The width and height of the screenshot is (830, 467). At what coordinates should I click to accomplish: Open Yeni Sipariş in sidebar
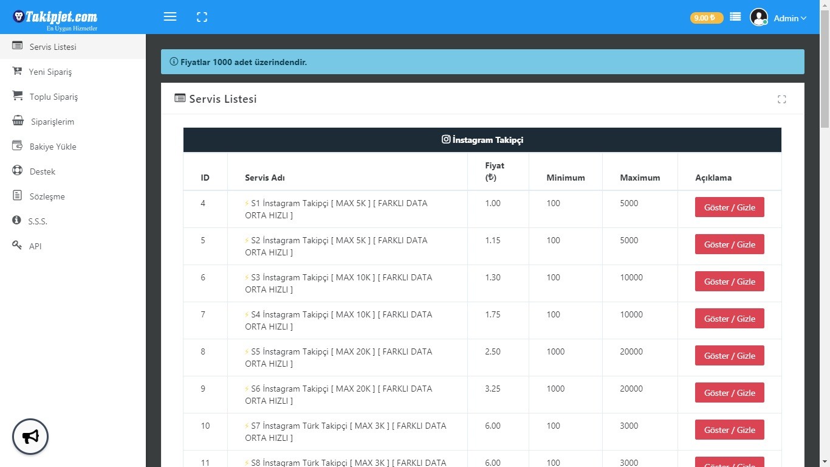tap(50, 72)
